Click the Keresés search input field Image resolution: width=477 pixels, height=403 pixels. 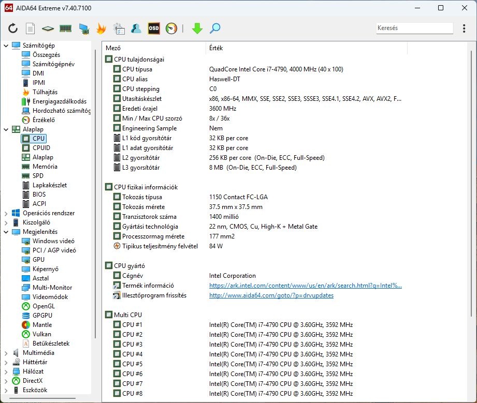[414, 28]
